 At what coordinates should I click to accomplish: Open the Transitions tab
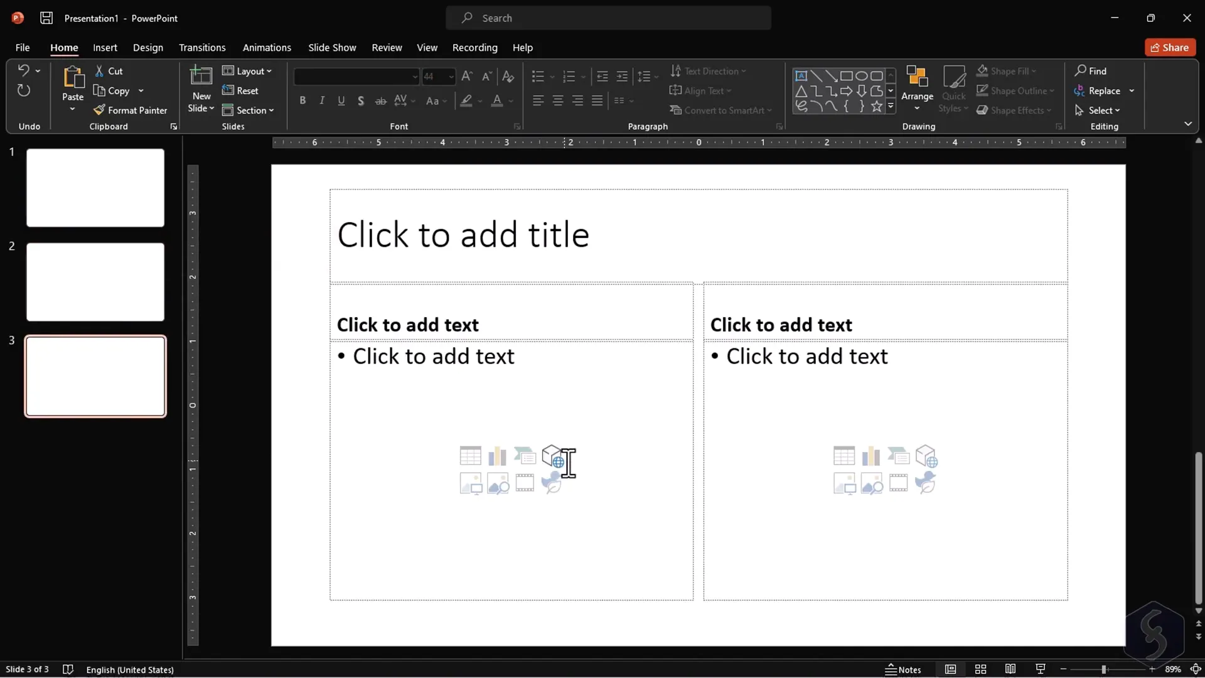202,47
